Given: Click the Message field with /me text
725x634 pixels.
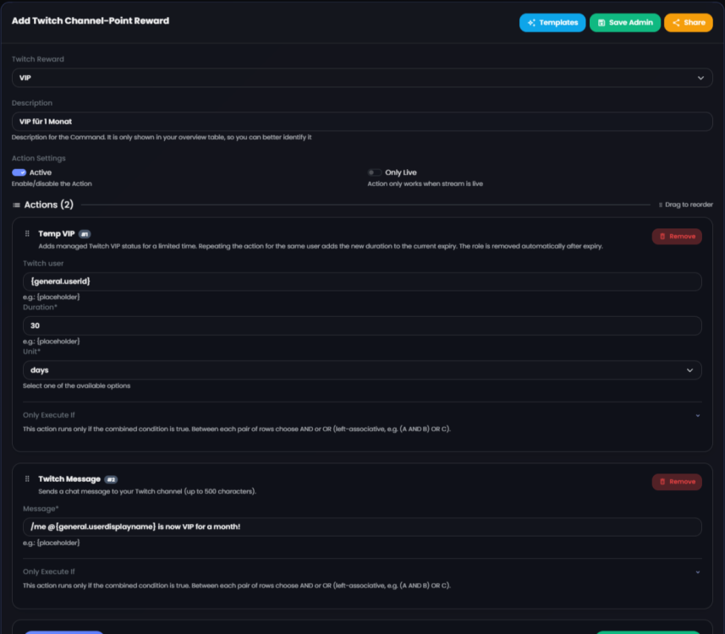Looking at the screenshot, I should 362,527.
